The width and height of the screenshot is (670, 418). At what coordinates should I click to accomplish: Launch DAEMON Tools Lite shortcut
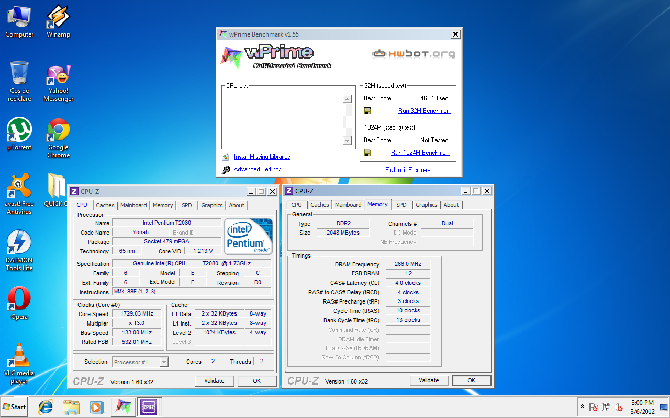[x=19, y=250]
